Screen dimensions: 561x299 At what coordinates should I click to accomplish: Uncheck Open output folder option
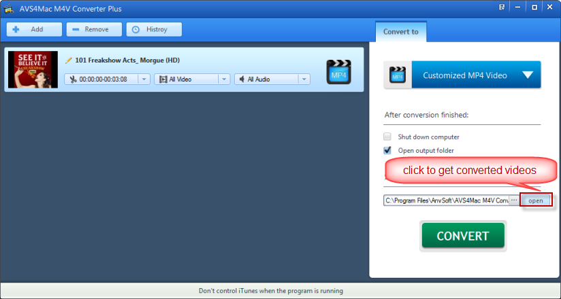(387, 150)
